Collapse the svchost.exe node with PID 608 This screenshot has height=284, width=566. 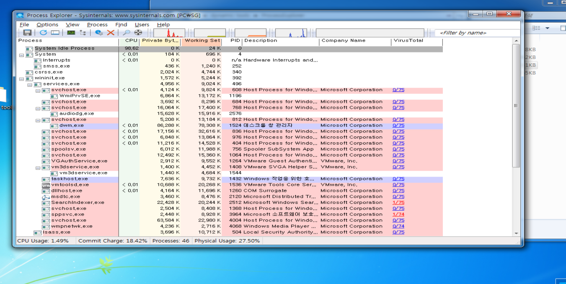coord(38,90)
